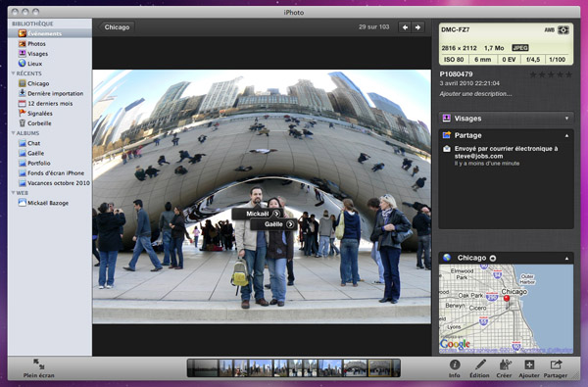The image size is (588, 387).
Task: Rate the photo one star
Action: coord(533,74)
